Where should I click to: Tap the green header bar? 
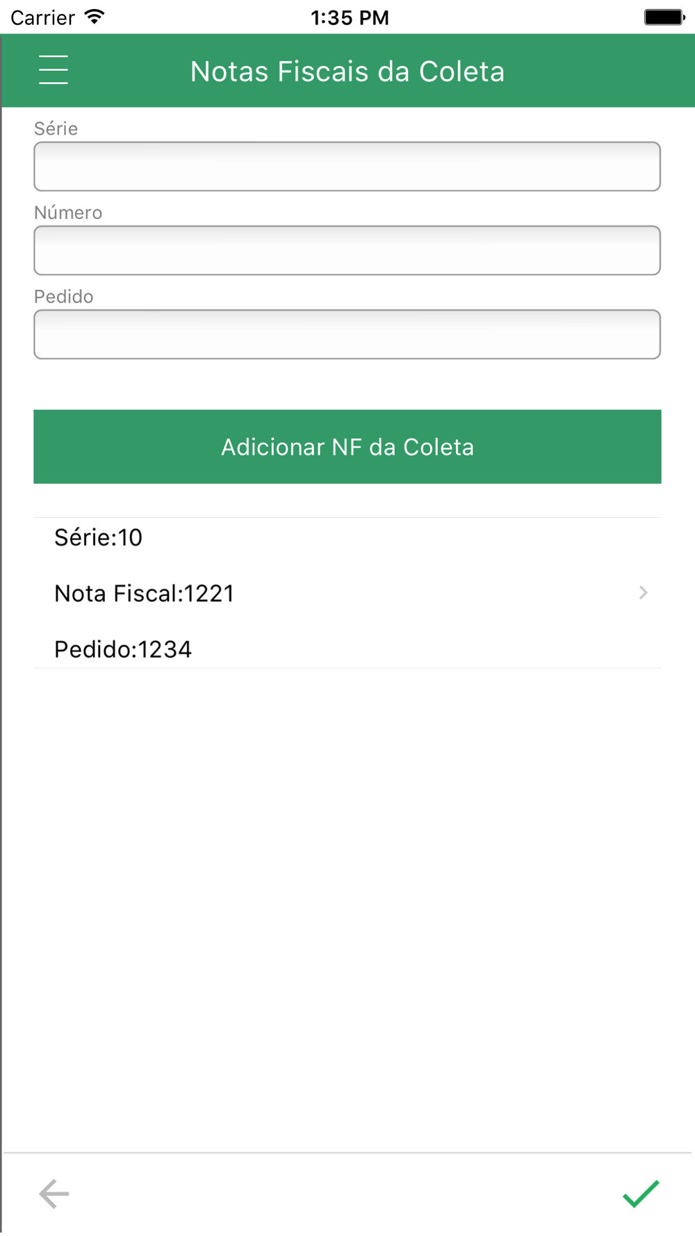pyautogui.click(x=347, y=70)
